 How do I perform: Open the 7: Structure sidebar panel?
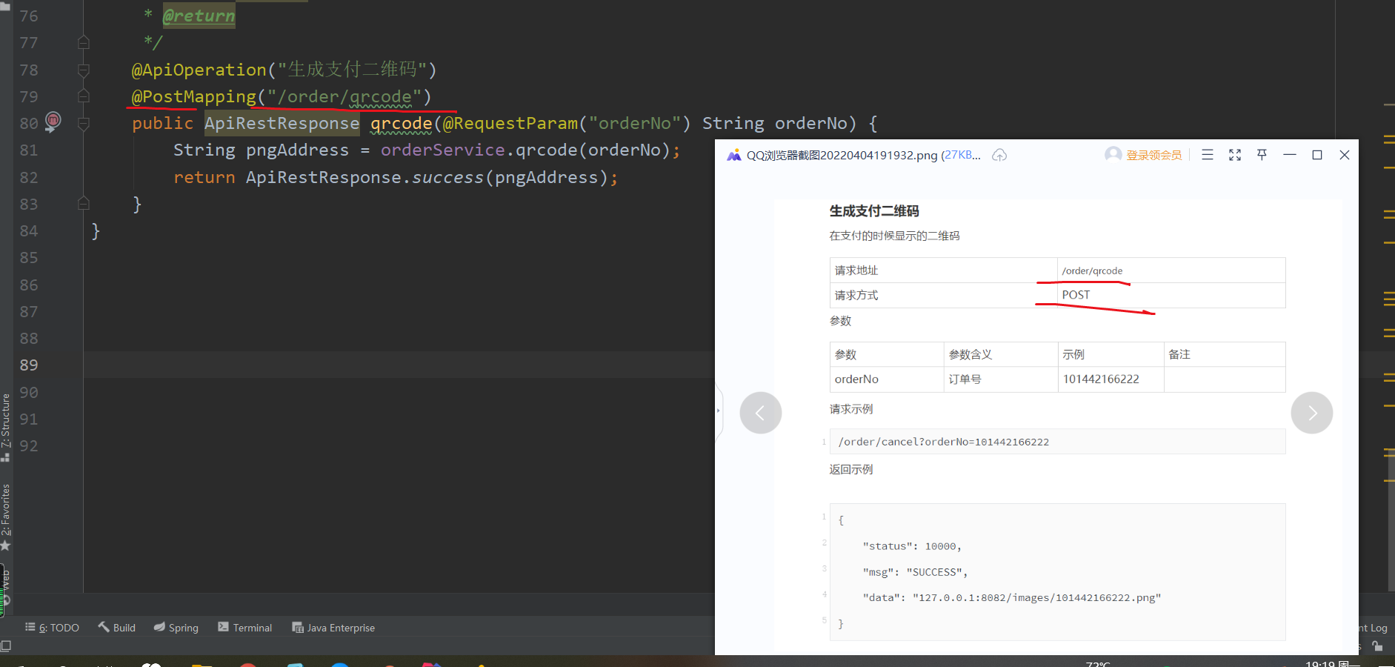tap(6, 419)
